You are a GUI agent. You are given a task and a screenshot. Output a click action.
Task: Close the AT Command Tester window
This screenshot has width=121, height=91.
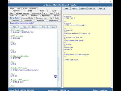[111, 2]
